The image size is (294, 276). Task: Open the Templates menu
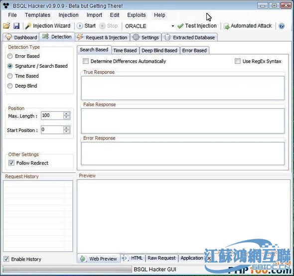(38, 15)
